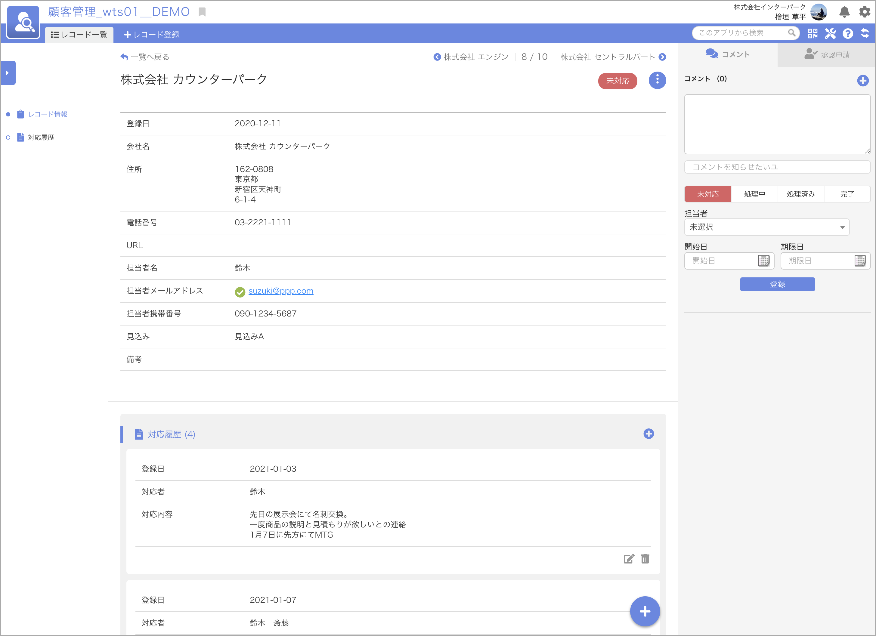Image resolution: width=876 pixels, height=636 pixels.
Task: Add a 対応履歴 entry with the header plus icon
Action: point(648,434)
